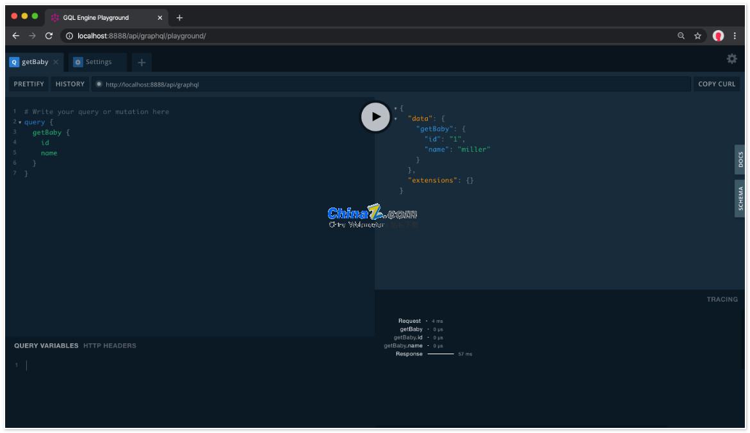The width and height of the screenshot is (750, 433).
Task: Open playground settings gear icon
Action: point(731,59)
